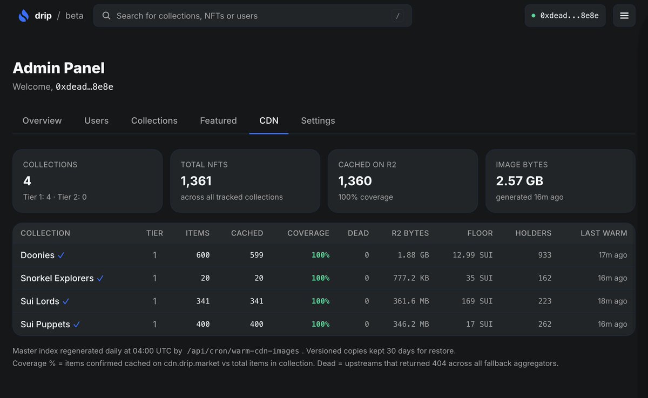Viewport: 648px width, 398px height.
Task: Focus the collections, NFTs or users search field
Action: coord(253,16)
